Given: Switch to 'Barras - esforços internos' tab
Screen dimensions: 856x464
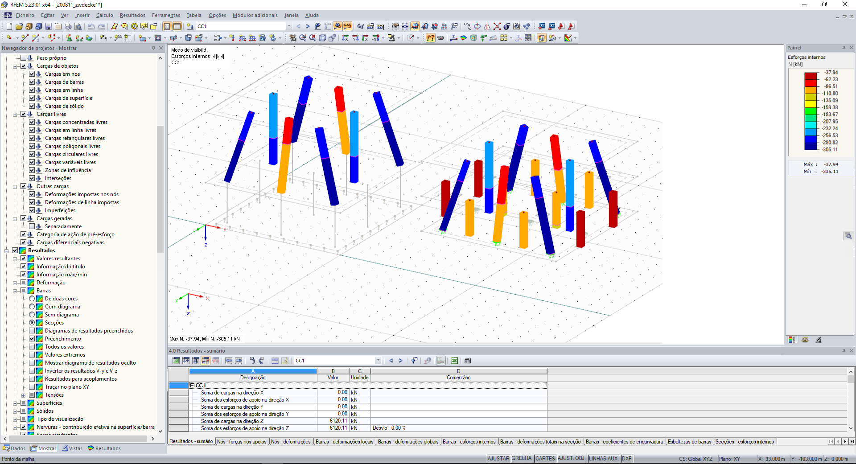Looking at the screenshot, I should click(469, 442).
